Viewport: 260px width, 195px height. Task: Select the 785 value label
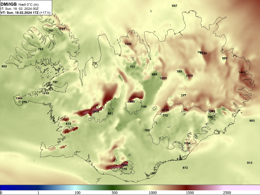tap(179, 72)
